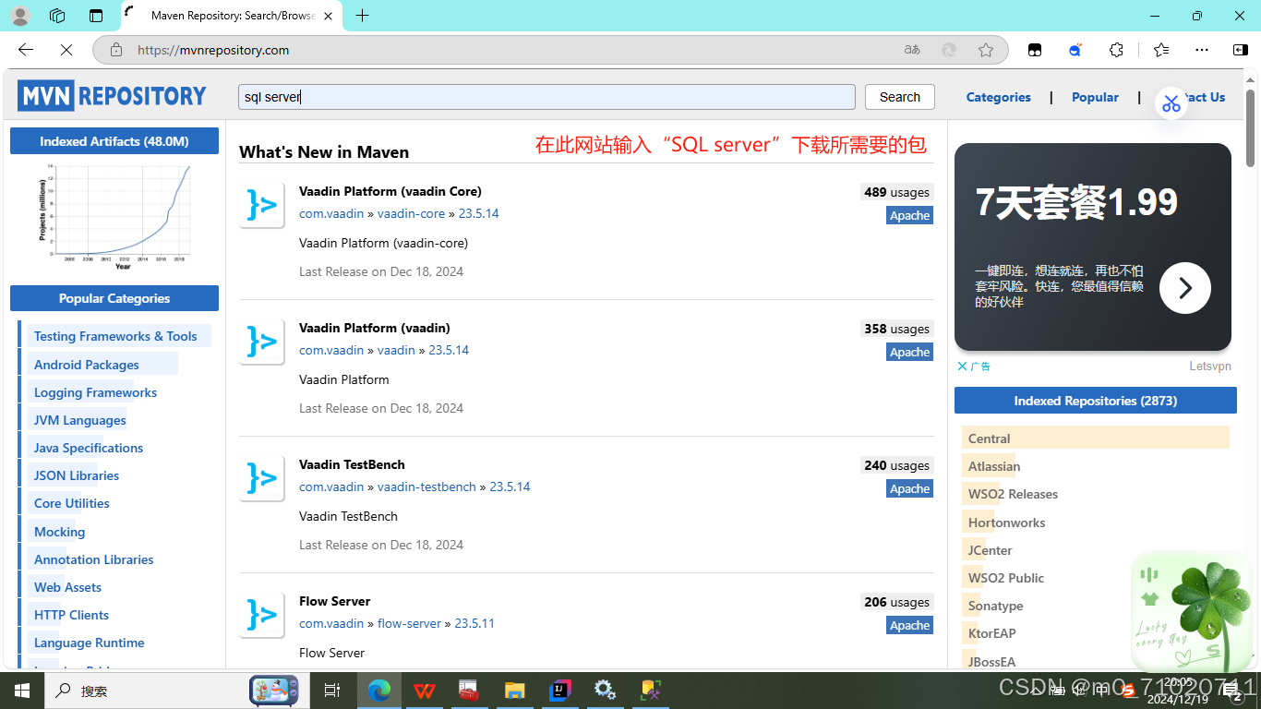The height and width of the screenshot is (709, 1261).
Task: Open the Categories menu link
Action: (x=998, y=97)
